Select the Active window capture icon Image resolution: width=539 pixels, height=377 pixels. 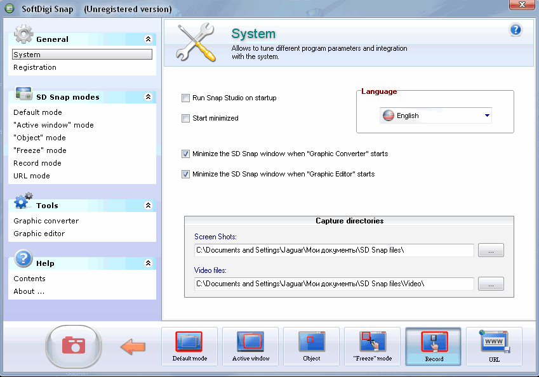click(x=250, y=347)
